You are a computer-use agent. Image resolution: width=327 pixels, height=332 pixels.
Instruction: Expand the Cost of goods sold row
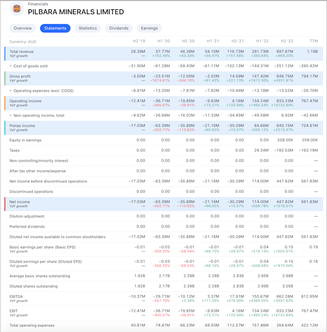[x=11, y=66]
